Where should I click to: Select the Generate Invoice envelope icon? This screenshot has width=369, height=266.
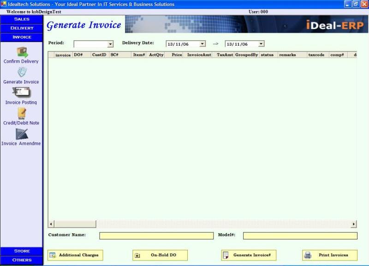click(x=21, y=71)
